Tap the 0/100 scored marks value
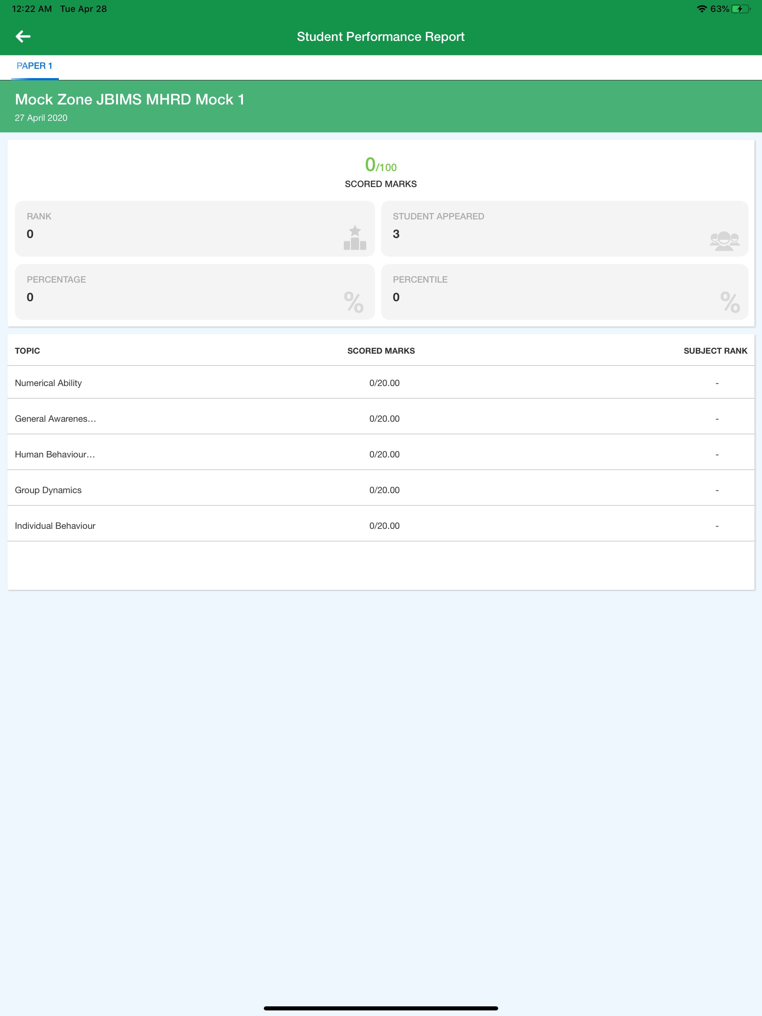This screenshot has height=1016, width=762. pyautogui.click(x=381, y=165)
